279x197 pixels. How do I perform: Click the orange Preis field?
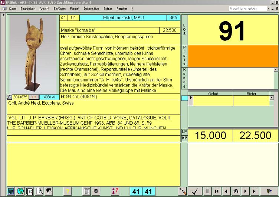[233, 56]
